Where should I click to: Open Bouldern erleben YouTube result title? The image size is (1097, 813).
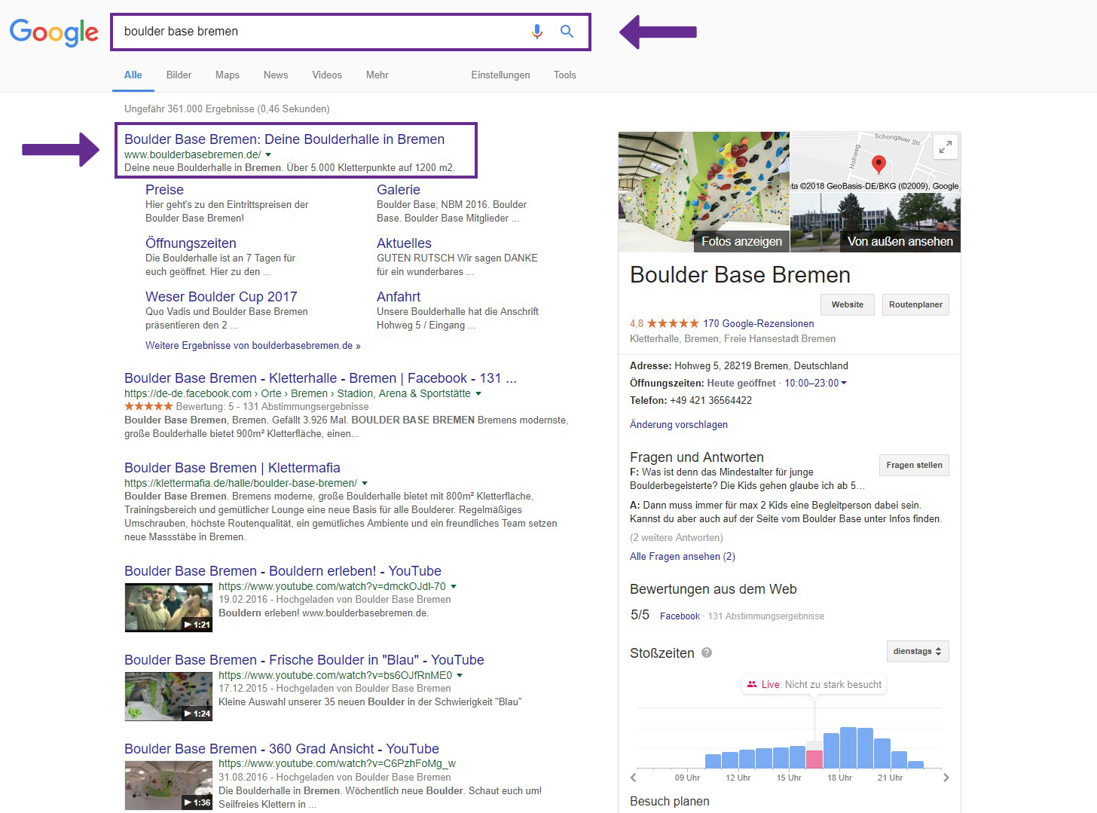[x=283, y=571]
